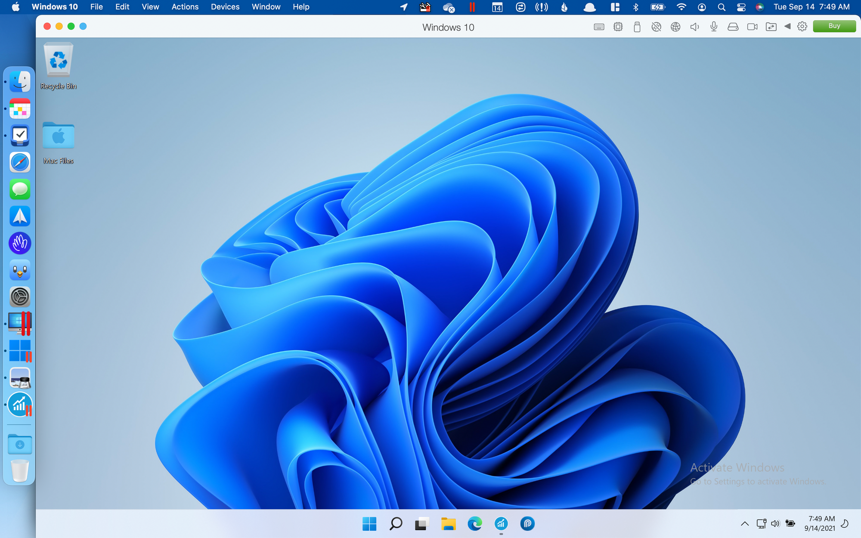Viewport: 861px width, 538px height.
Task: Click the battery icon in Windows tray
Action: coord(790,524)
